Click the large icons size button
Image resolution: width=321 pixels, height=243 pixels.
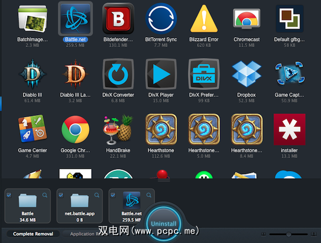coord(313,234)
